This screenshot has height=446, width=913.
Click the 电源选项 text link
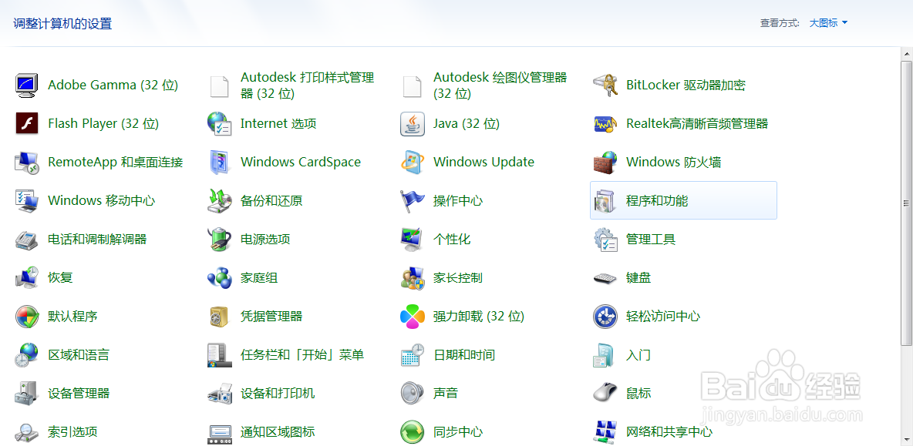coord(265,239)
